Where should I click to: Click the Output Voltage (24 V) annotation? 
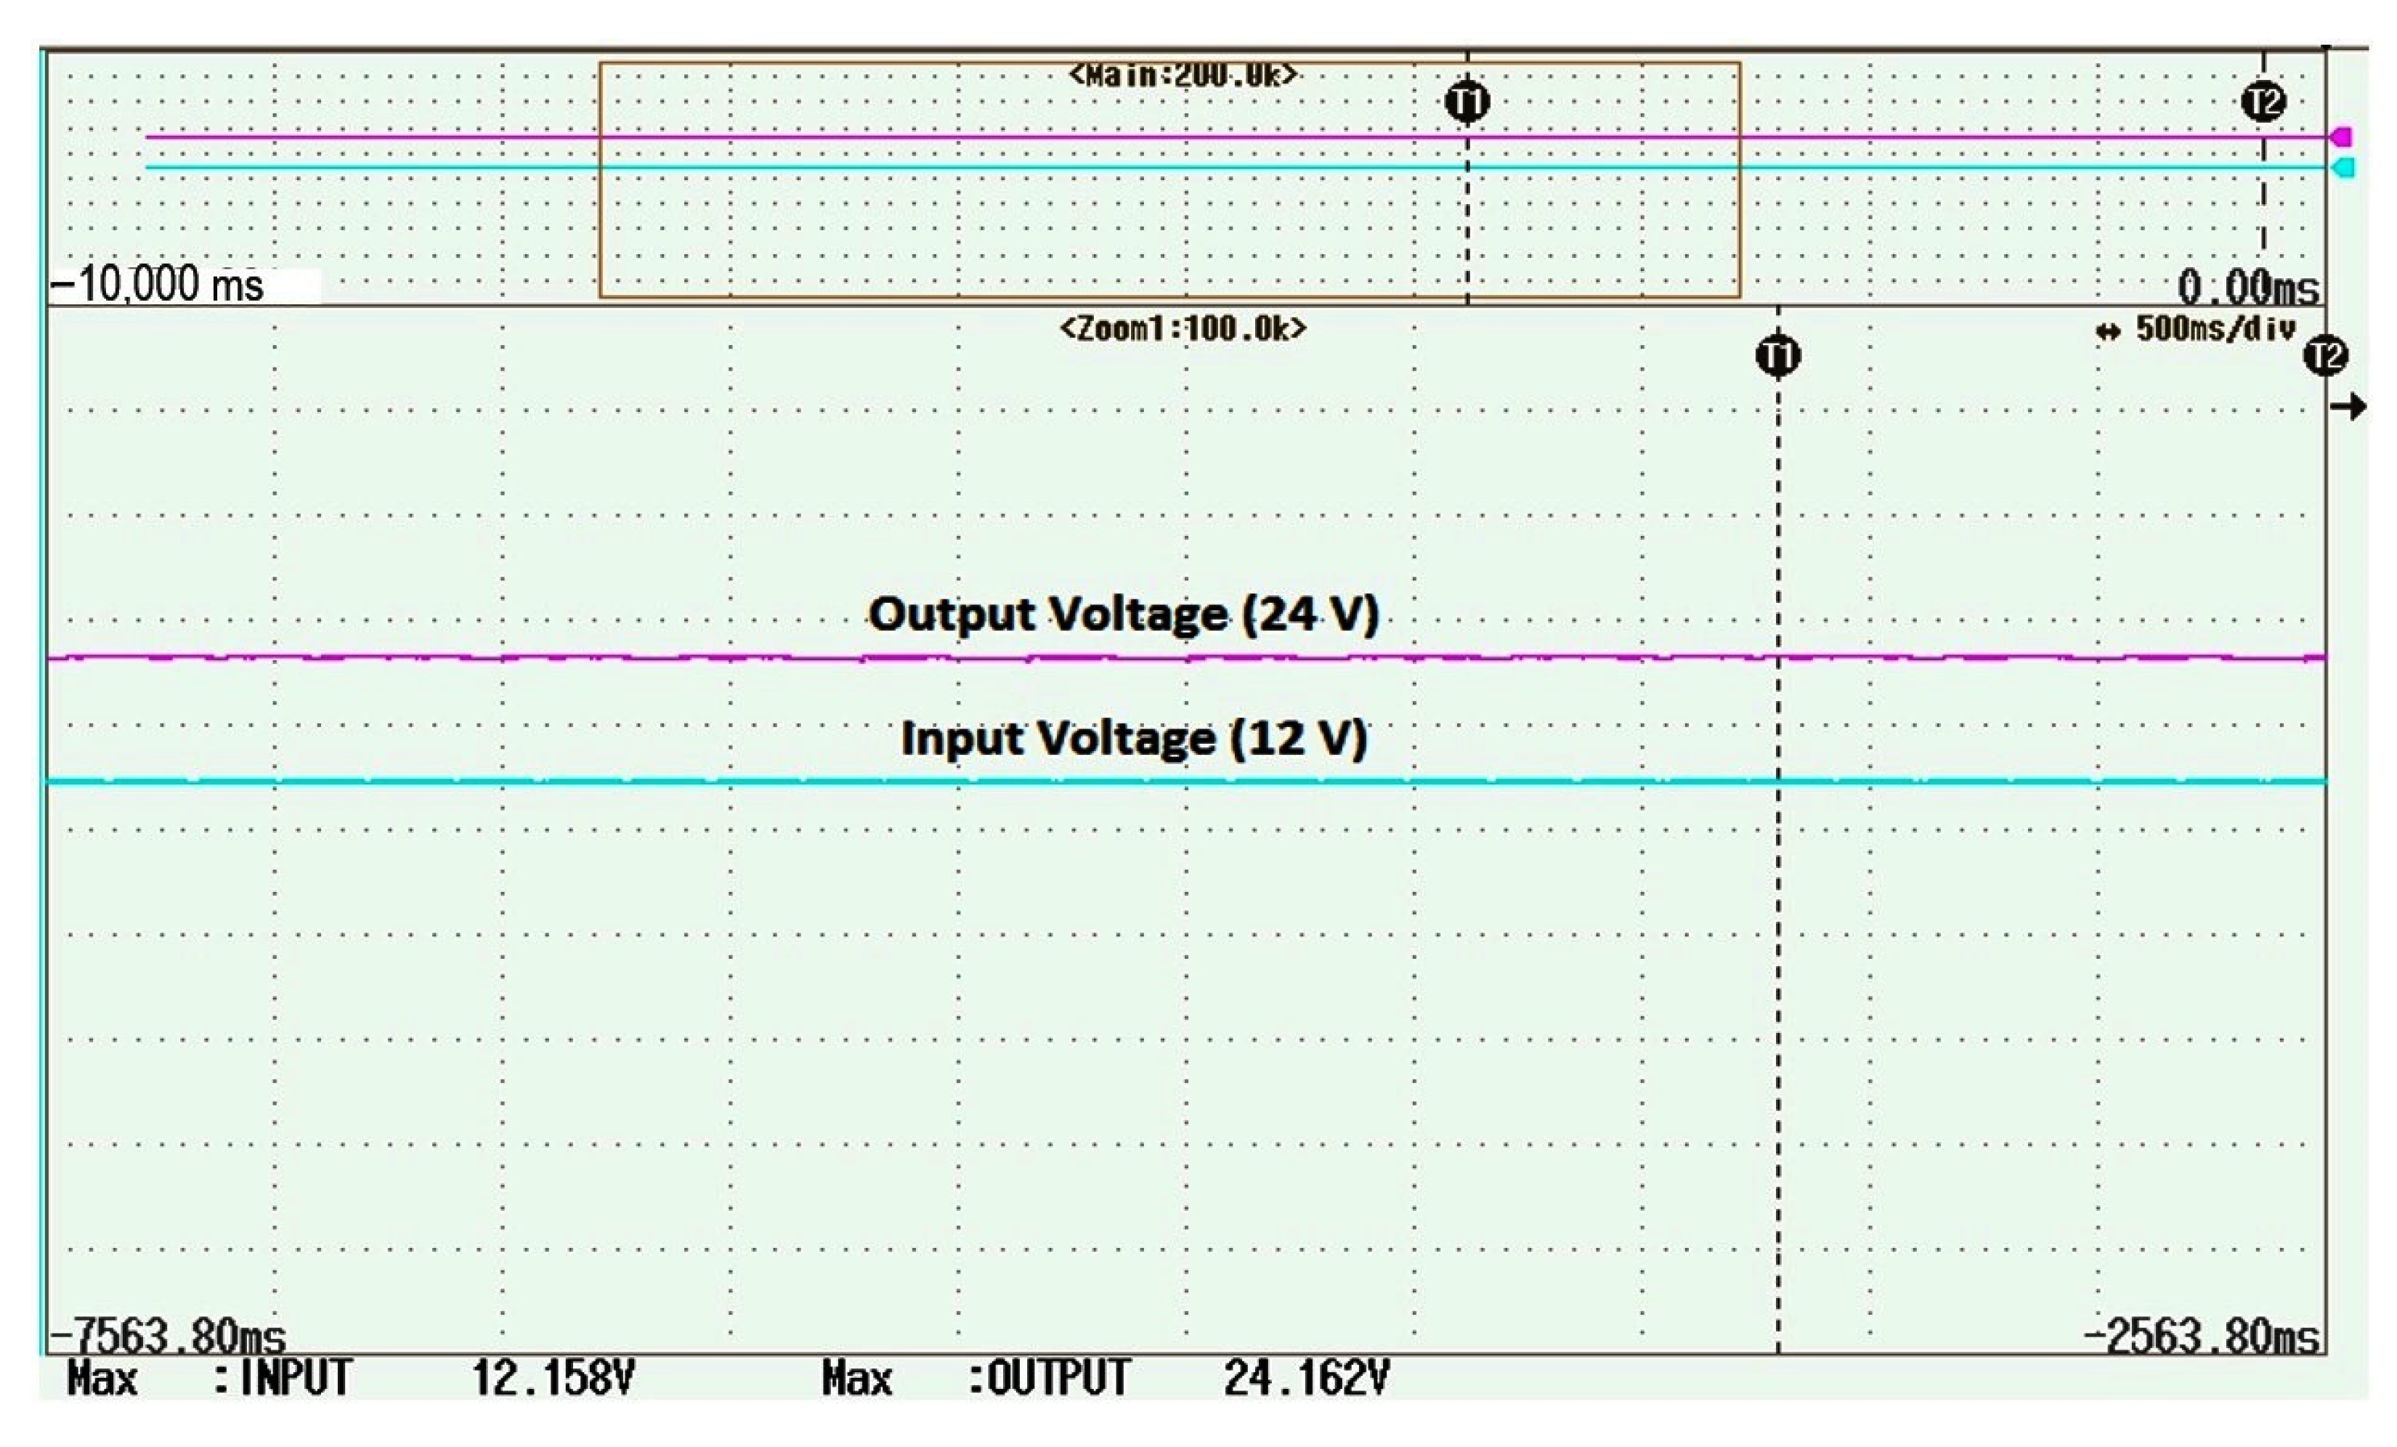(1124, 614)
